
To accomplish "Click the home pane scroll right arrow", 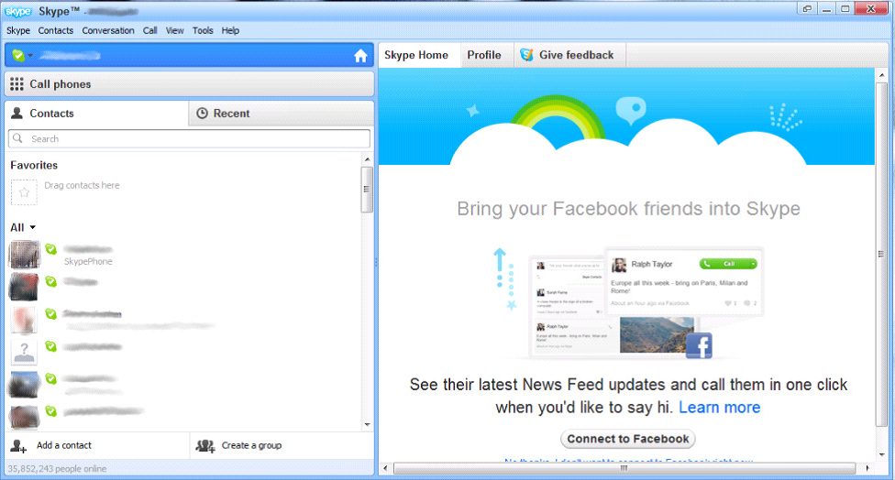I will [x=867, y=469].
